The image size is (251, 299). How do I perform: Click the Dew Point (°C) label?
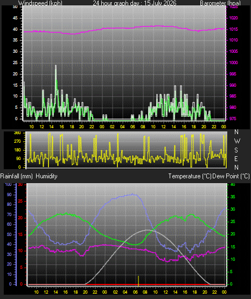click(231, 176)
